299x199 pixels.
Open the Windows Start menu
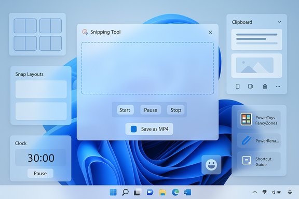[113, 192]
